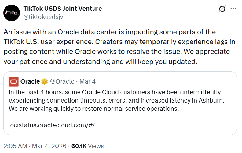242x153 pixels.
Task: Open the TikTok USDS profile avatar
Action: click(x=12, y=12)
